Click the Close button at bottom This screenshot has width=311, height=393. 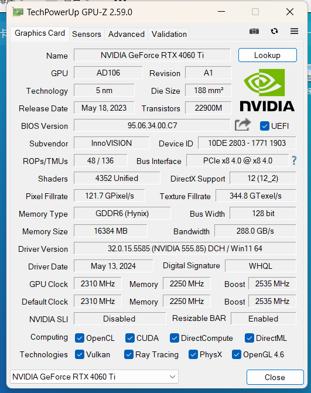(x=275, y=377)
